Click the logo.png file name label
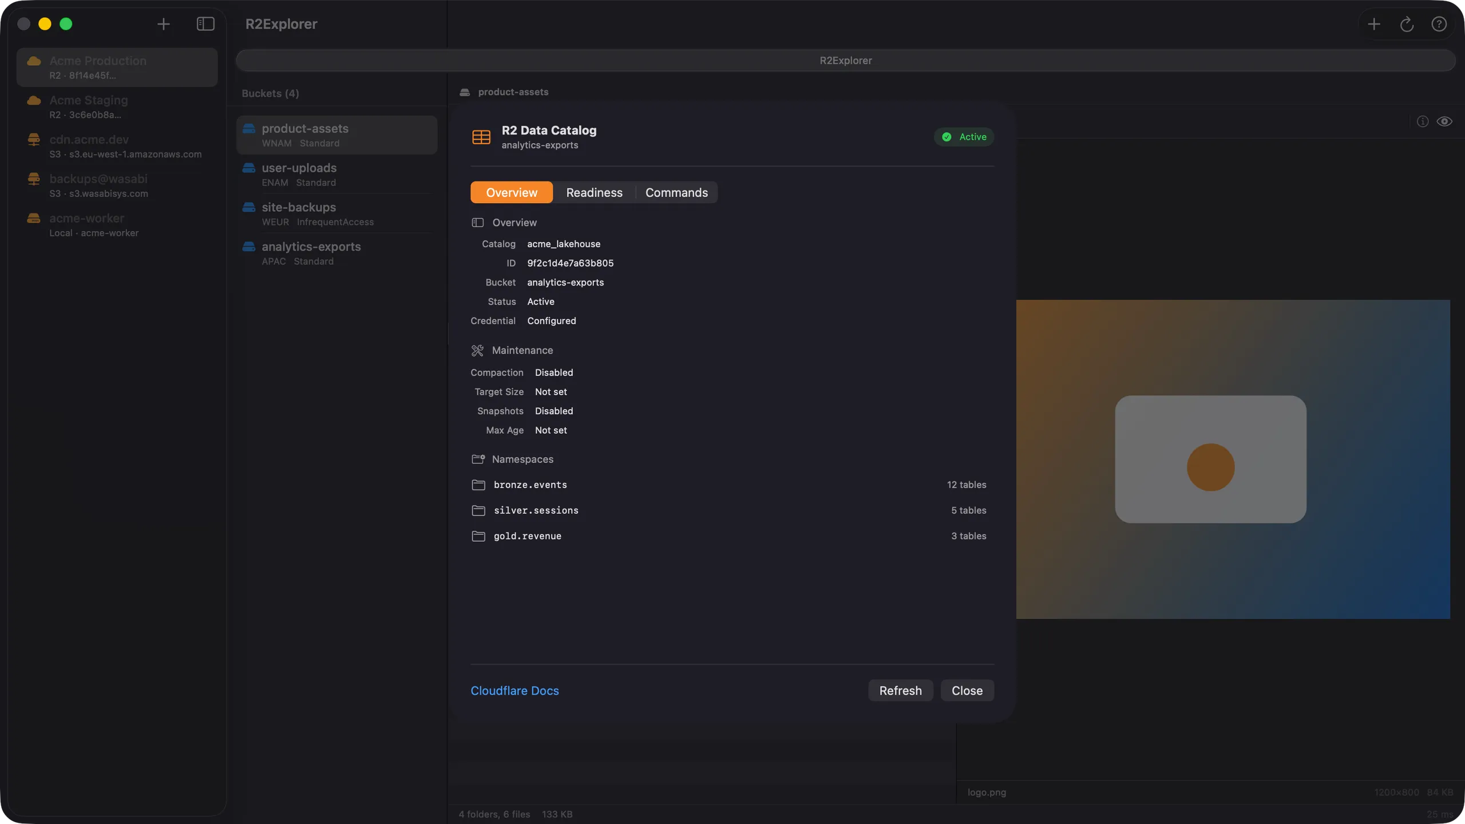The height and width of the screenshot is (824, 1465). pyautogui.click(x=987, y=793)
